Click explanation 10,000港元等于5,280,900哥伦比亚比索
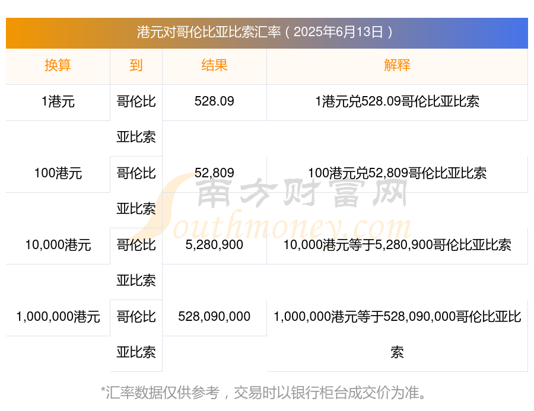534x411 pixels. coord(397,245)
